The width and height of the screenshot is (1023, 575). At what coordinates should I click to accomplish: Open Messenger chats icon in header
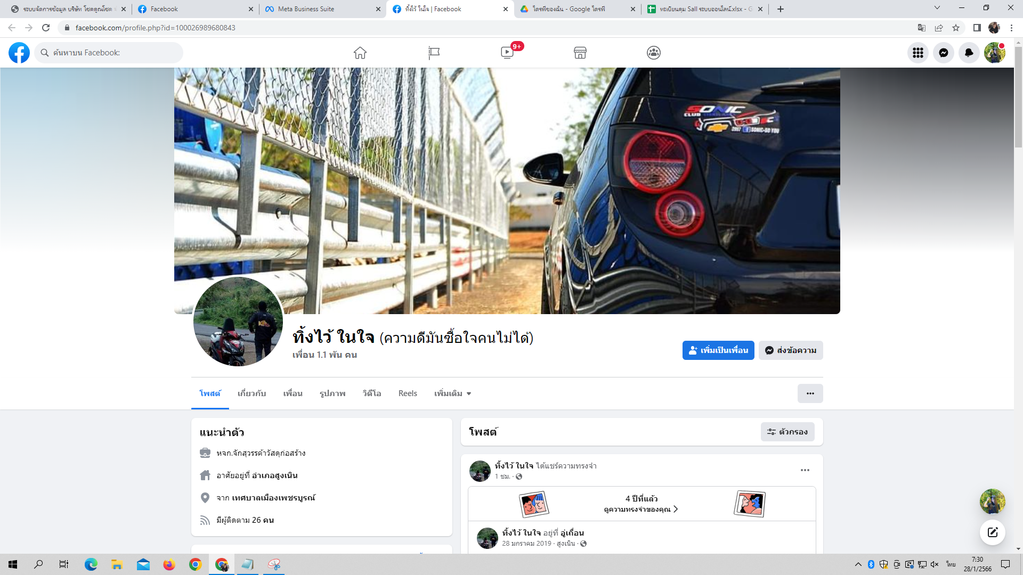coord(944,53)
